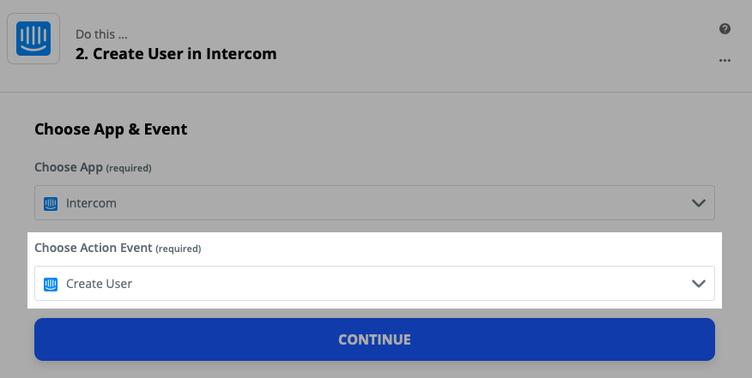Click '(required)' next to Choose Action Event
The image size is (752, 378).
click(x=179, y=249)
